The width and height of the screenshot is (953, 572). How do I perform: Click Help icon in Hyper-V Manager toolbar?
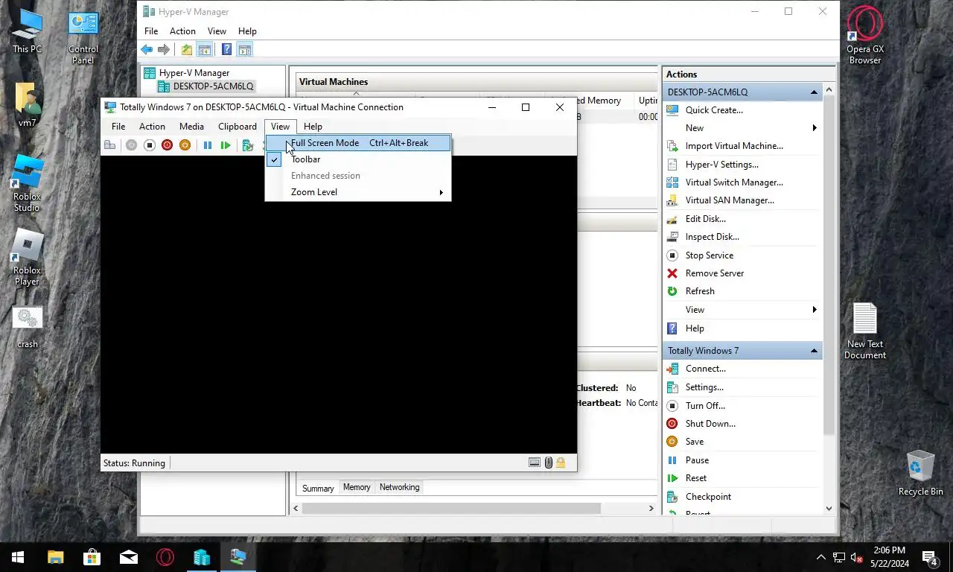pos(226,50)
